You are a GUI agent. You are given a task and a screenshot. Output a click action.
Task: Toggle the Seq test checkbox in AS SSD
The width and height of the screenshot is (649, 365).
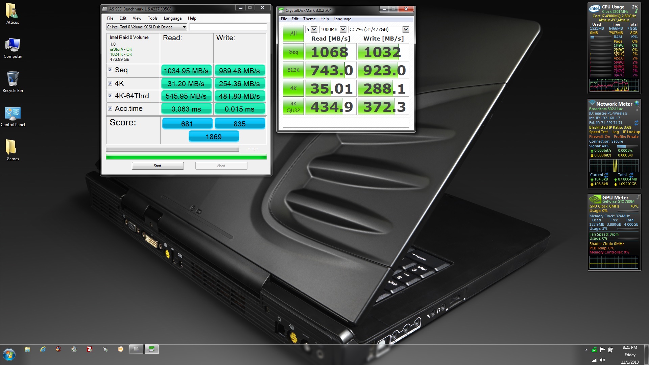pos(110,70)
